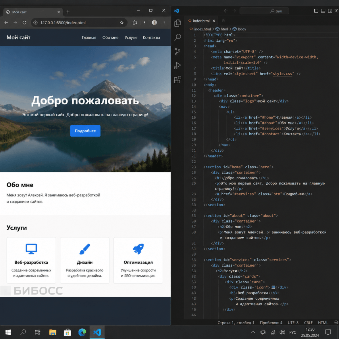Reload the page in the browser
Viewport: 339px width, 339px height.
point(24,22)
